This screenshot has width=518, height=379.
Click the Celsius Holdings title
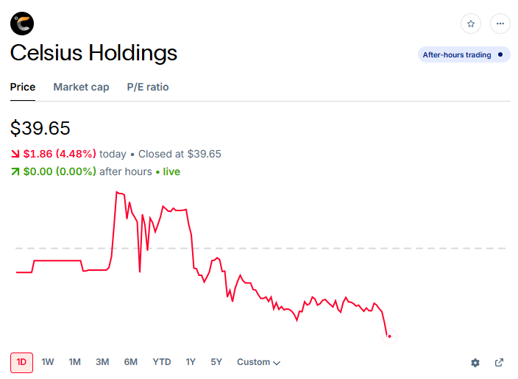tap(93, 53)
